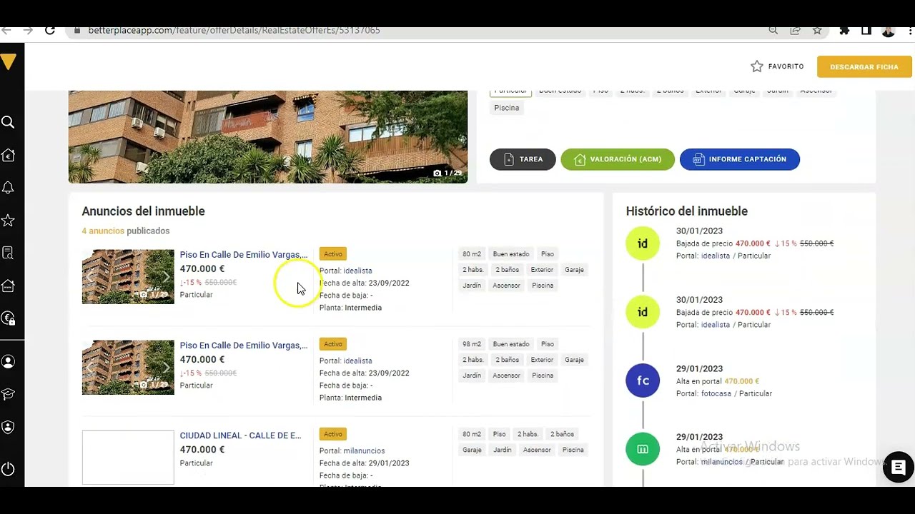Open browser extensions puzzle icon
The image size is (915, 514).
coord(845,31)
